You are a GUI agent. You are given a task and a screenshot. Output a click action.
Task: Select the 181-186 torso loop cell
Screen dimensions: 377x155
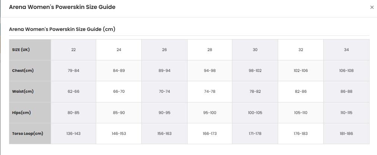346,134
